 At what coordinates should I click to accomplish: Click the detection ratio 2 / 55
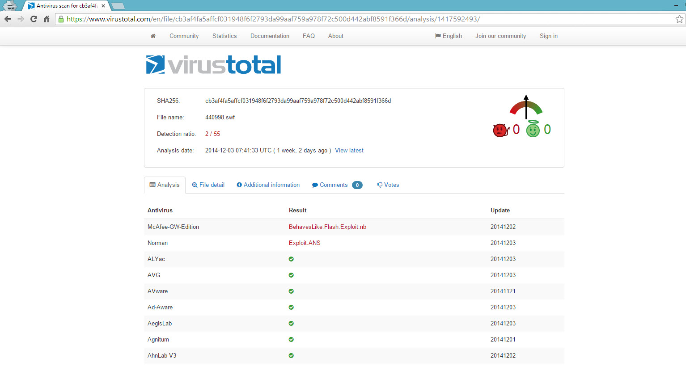tap(212, 134)
